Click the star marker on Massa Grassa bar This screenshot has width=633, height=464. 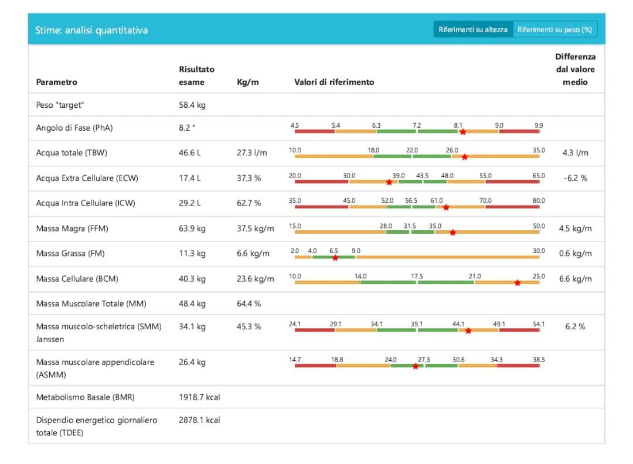(x=335, y=257)
